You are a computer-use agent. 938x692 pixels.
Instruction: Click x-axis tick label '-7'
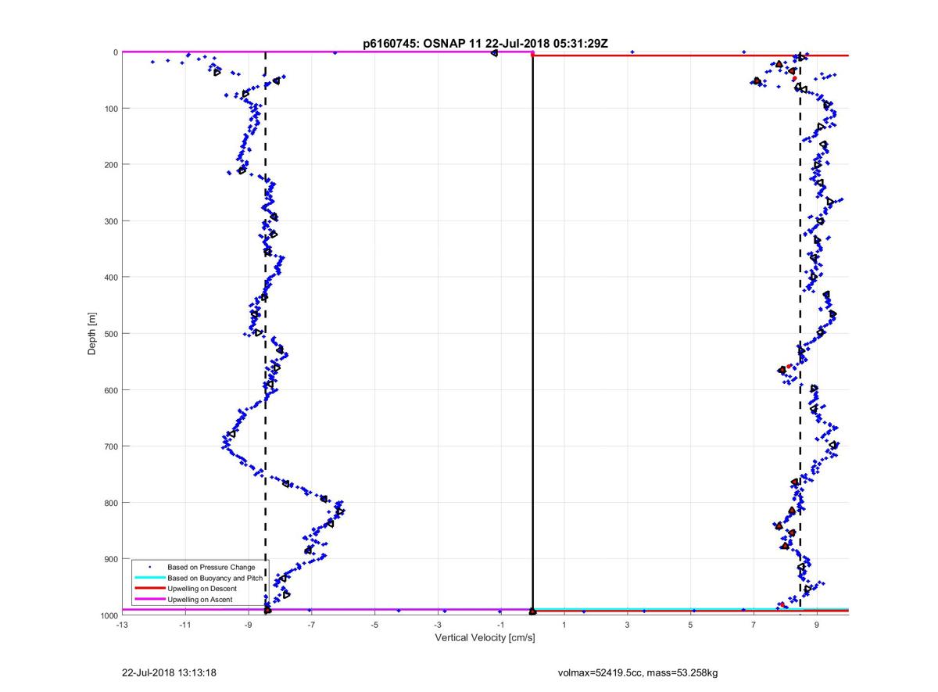311,625
